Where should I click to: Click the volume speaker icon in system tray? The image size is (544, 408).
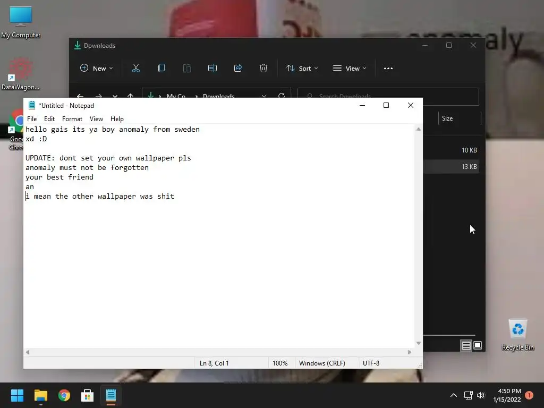(480, 395)
